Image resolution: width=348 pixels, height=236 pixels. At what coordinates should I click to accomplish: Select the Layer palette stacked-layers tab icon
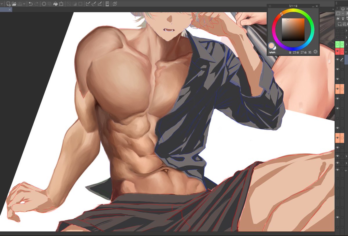click(x=343, y=9)
